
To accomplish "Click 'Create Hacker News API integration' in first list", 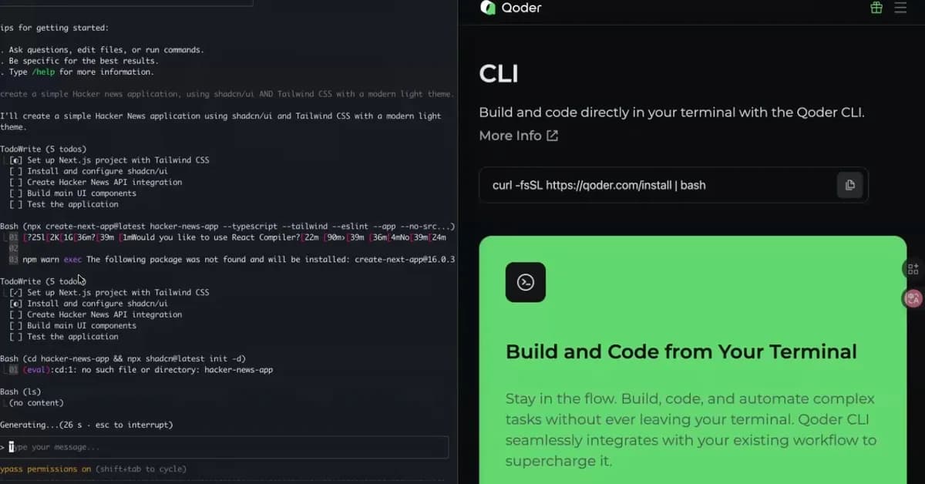I will click(x=96, y=183).
